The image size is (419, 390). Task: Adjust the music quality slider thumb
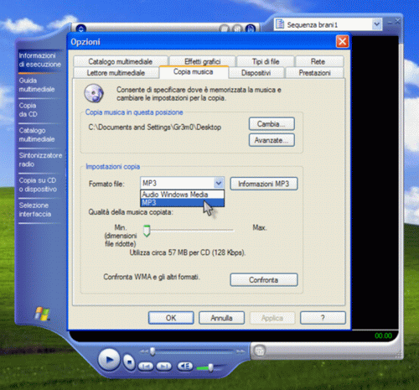tap(147, 231)
